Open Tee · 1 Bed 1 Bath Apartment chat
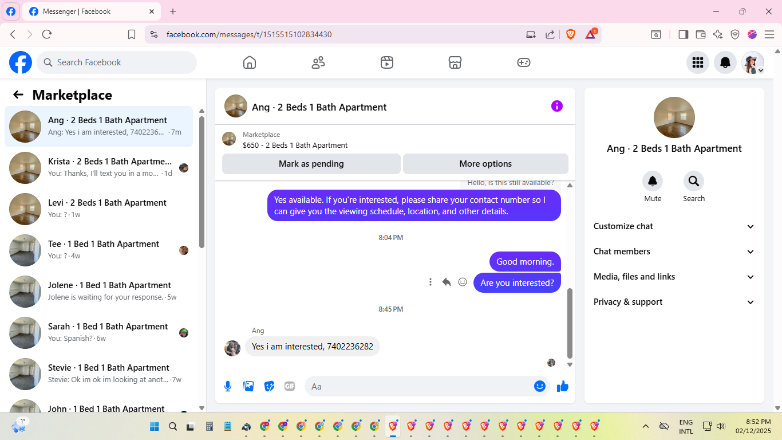The image size is (782, 440). pos(99,250)
